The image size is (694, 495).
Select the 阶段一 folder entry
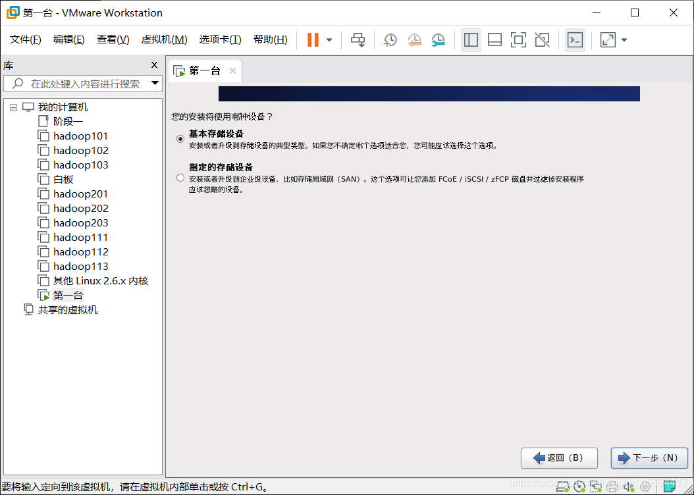coord(68,121)
